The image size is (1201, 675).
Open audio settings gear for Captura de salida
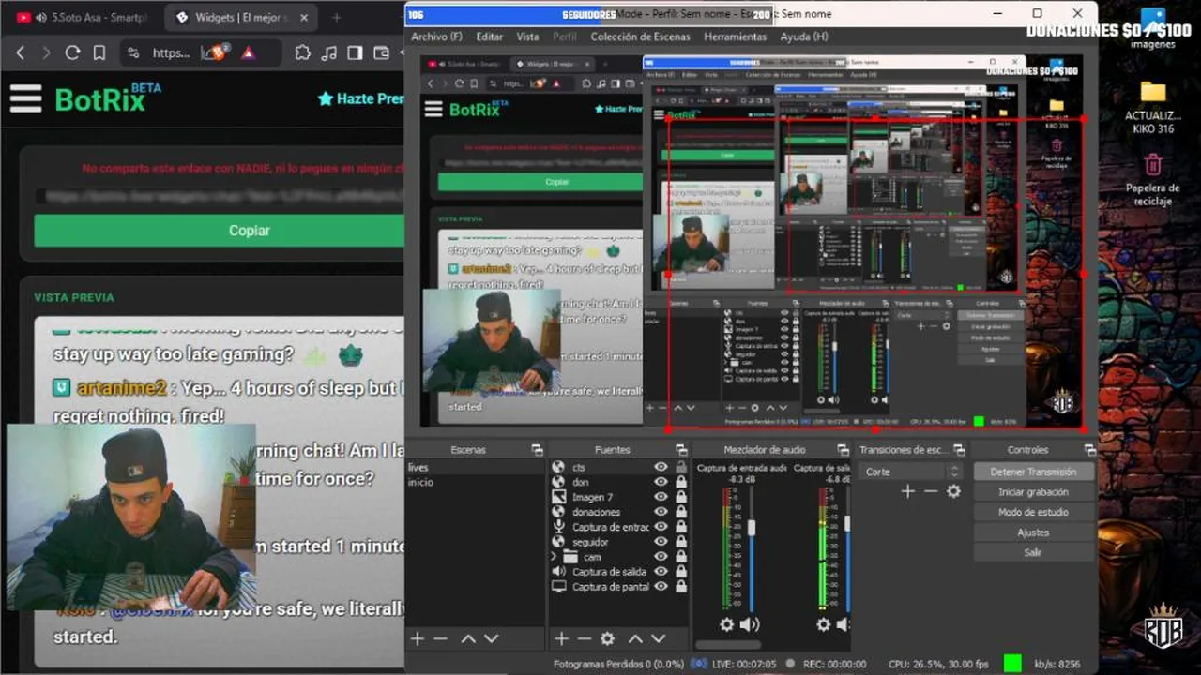[824, 624]
